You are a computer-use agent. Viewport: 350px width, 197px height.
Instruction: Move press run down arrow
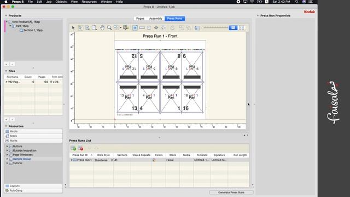[x=90, y=148]
